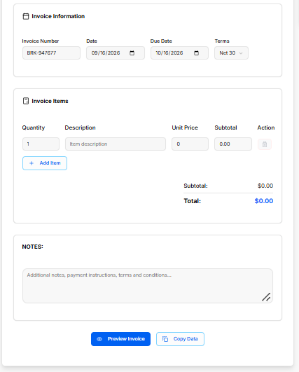
Task: Click the Due Date field 10/16/2026
Action: pyautogui.click(x=179, y=53)
